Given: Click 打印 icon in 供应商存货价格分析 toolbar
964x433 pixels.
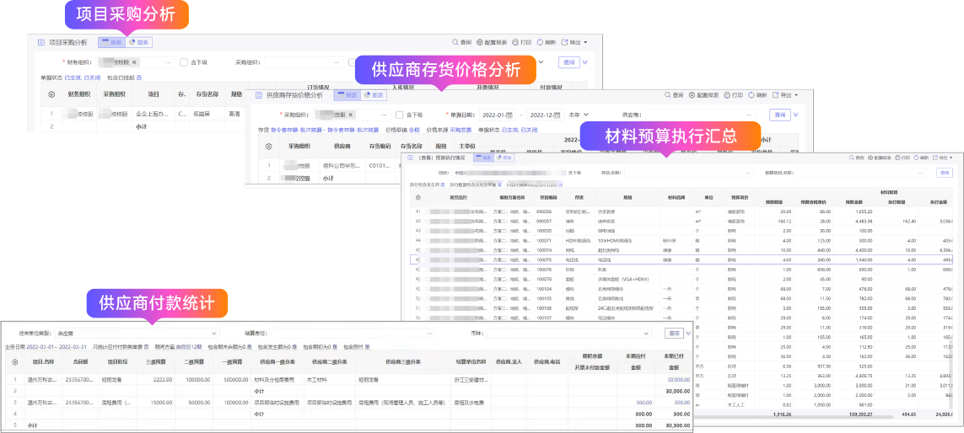Looking at the screenshot, I should pos(726,95).
